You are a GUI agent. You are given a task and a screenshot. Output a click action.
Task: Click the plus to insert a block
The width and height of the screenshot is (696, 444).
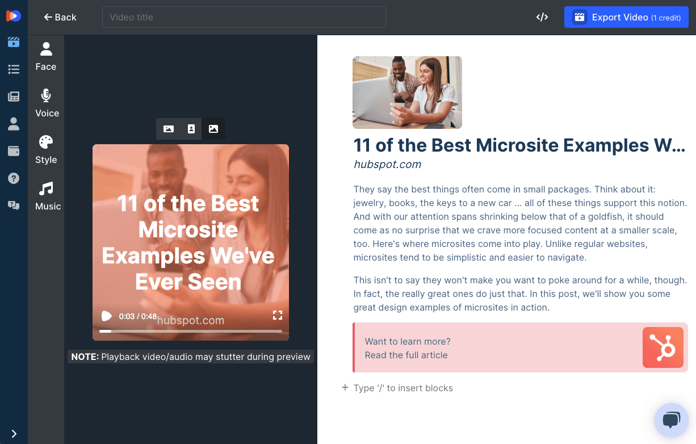(345, 388)
